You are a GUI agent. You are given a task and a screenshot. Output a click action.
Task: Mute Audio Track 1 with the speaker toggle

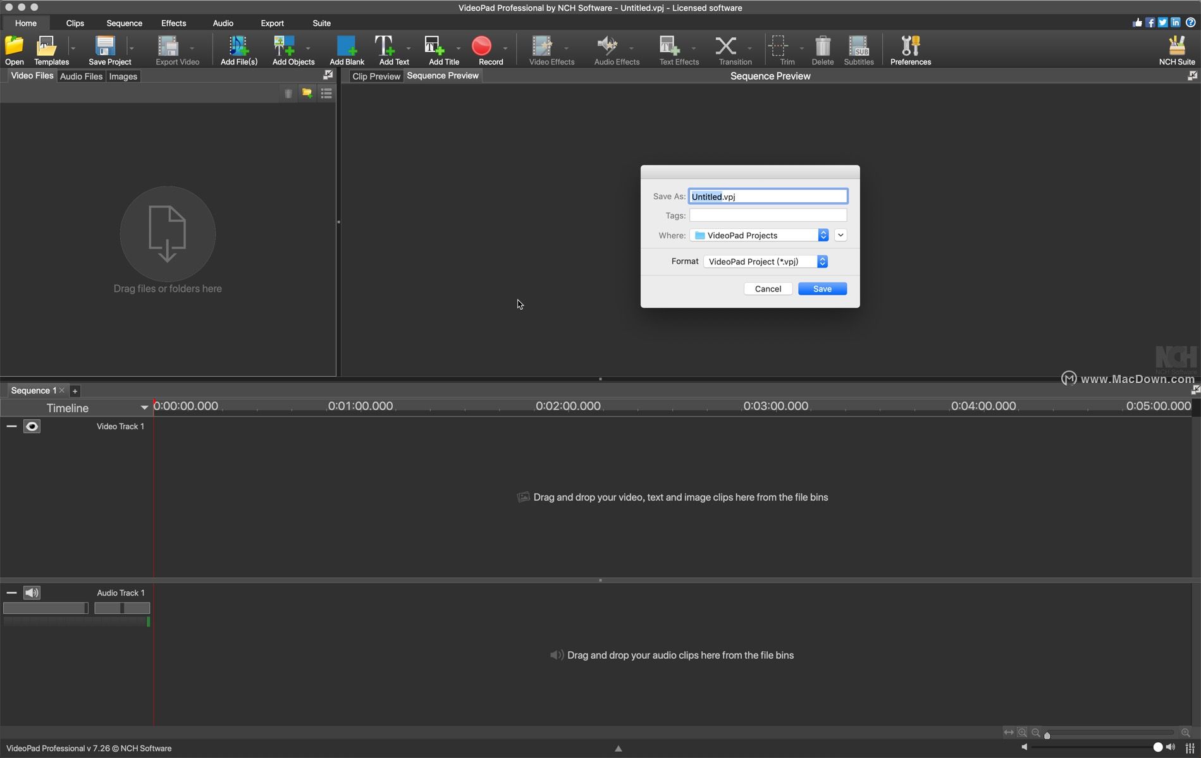32,593
